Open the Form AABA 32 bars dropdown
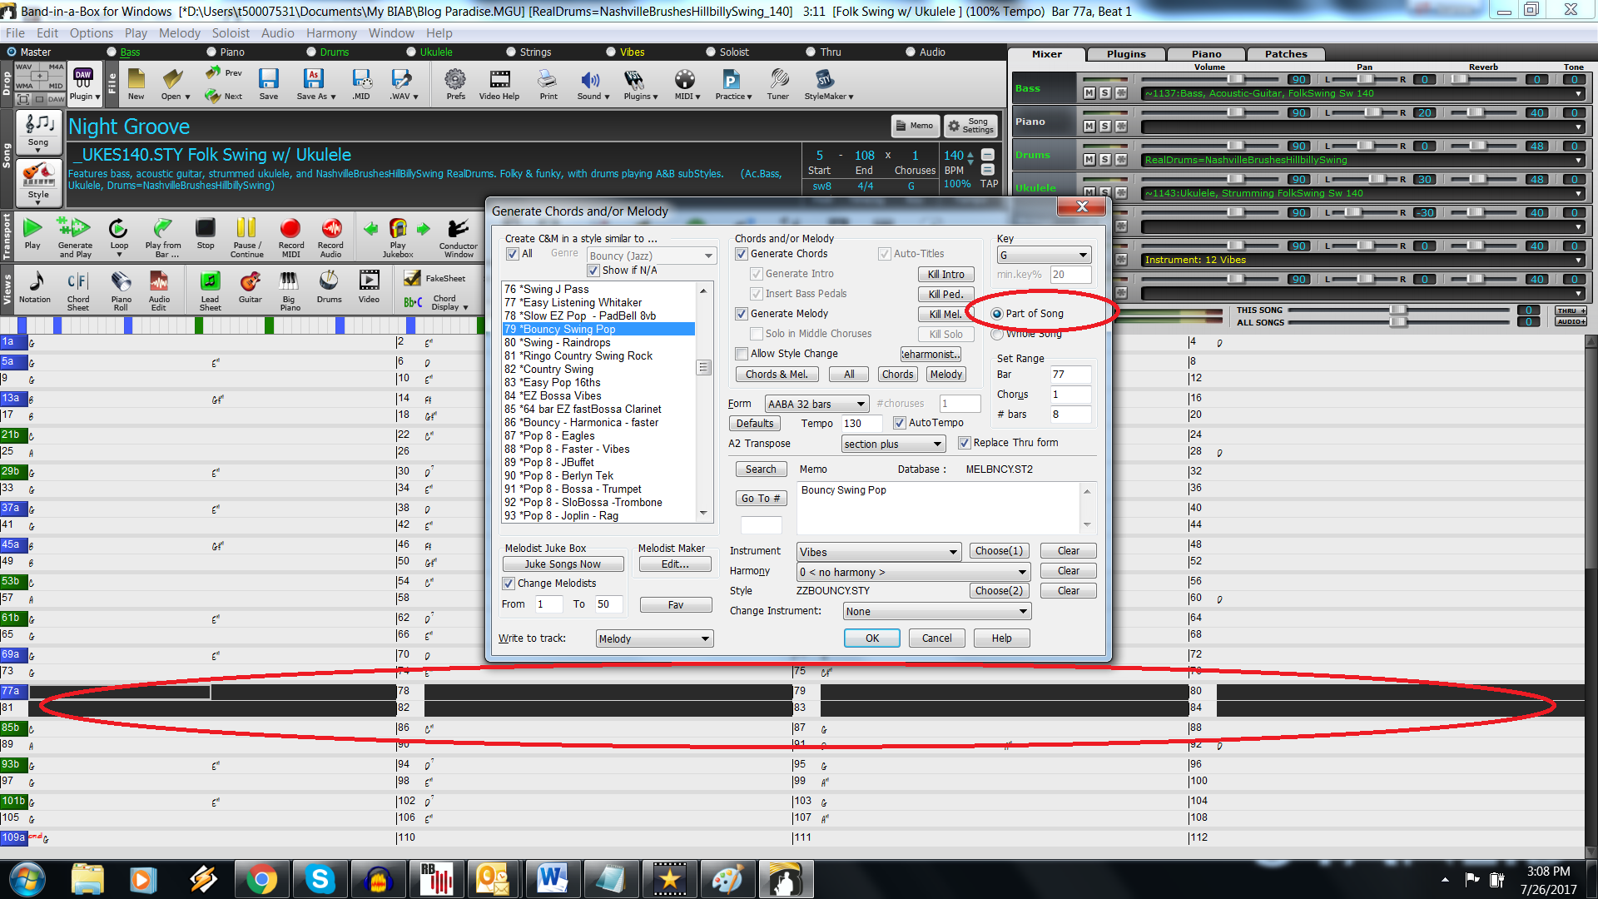Screen dimensions: 1598x899 [x=816, y=404]
